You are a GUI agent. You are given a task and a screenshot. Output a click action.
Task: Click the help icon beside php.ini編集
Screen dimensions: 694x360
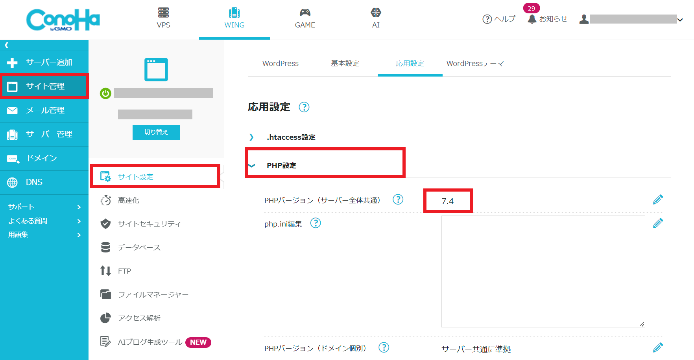316,223
